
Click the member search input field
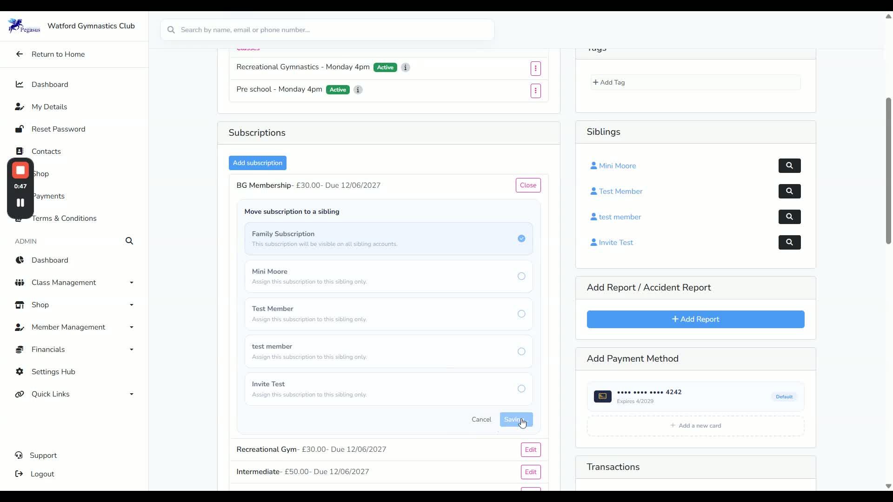click(x=327, y=30)
